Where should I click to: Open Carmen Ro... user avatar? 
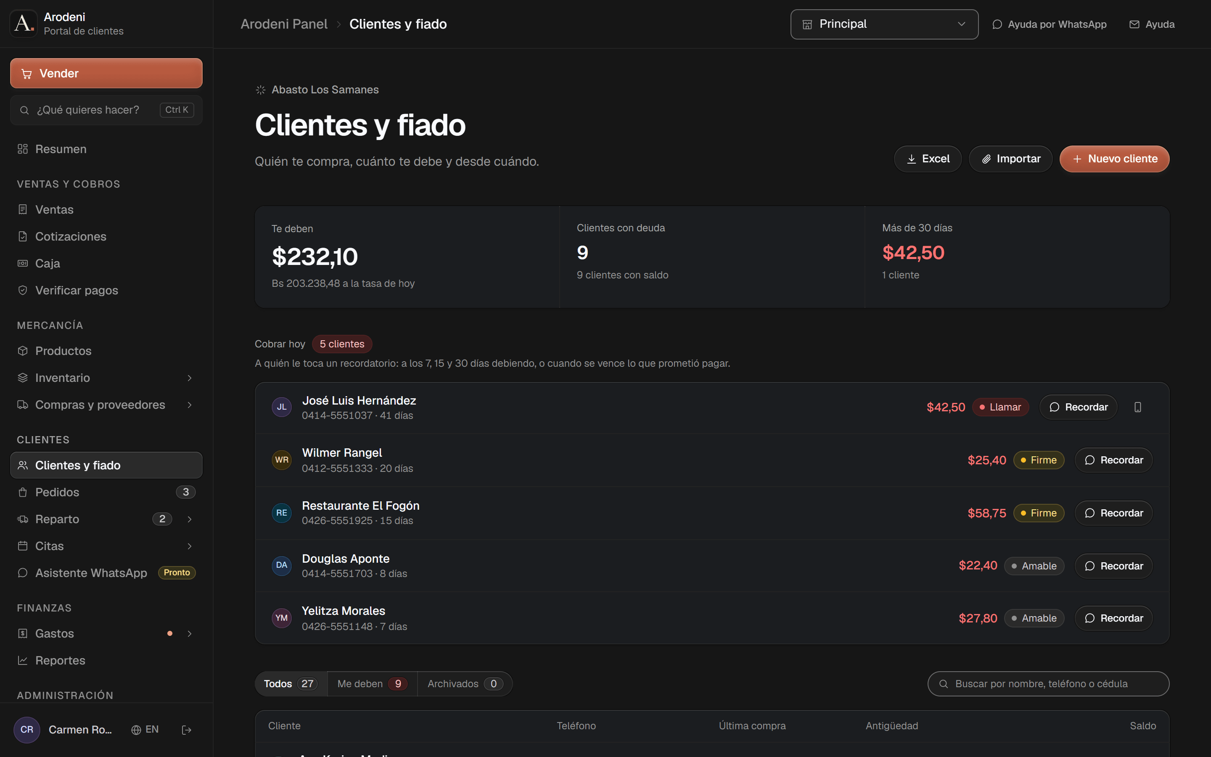click(x=27, y=730)
